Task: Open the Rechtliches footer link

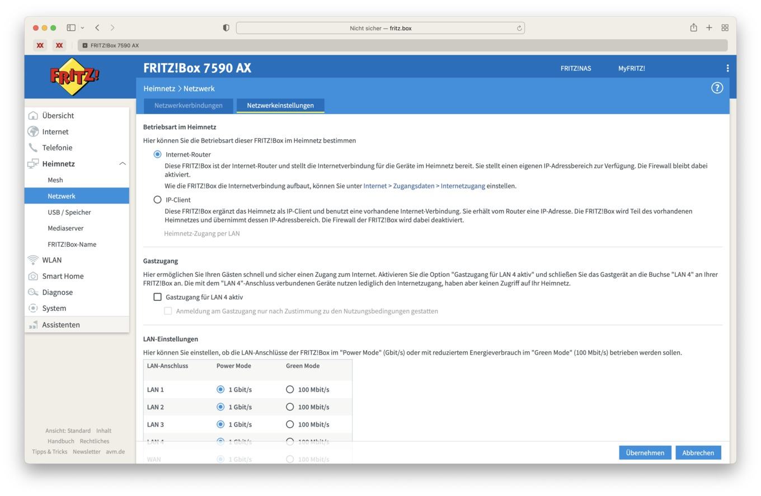Action: (95, 441)
